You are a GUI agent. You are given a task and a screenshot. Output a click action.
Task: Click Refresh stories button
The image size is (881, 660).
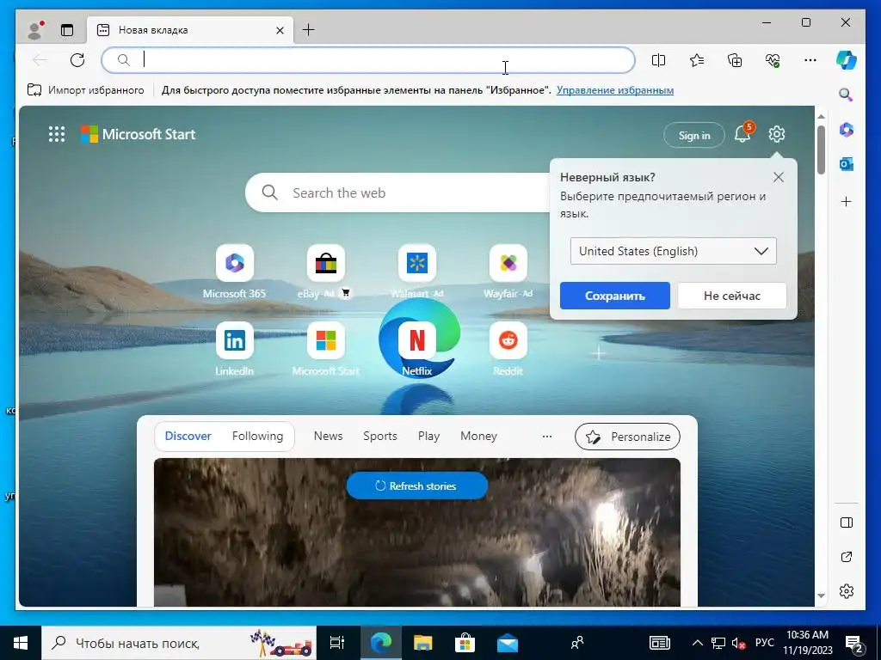coord(417,486)
